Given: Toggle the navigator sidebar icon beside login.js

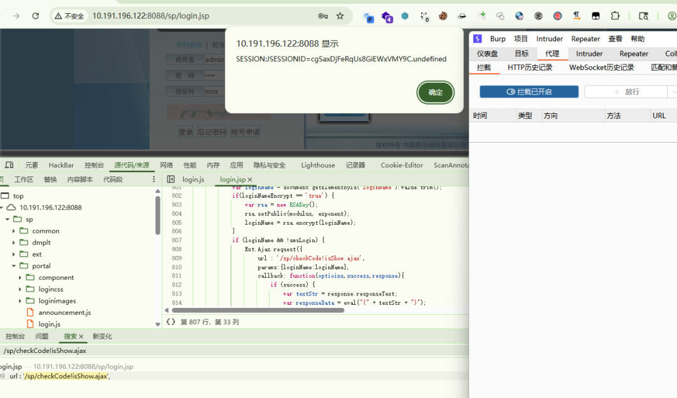Looking at the screenshot, I should click(171, 180).
